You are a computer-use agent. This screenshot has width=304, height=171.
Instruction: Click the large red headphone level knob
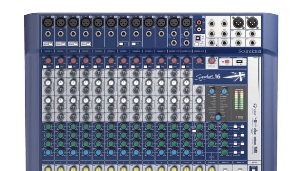(x=211, y=61)
